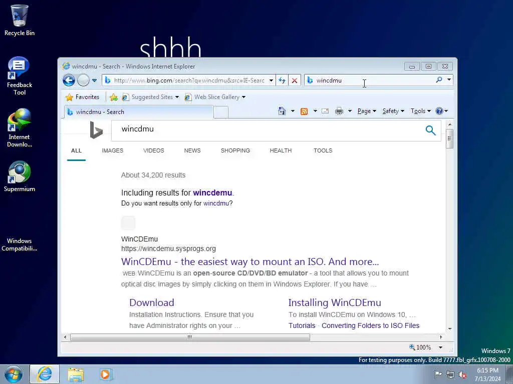513x384 pixels.
Task: Open Converting Folders to ISO Files link
Action: [370, 325]
